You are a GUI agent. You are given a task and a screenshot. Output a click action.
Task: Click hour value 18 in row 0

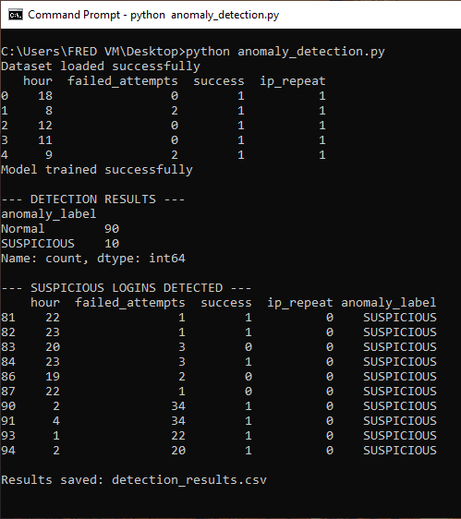pos(45,96)
